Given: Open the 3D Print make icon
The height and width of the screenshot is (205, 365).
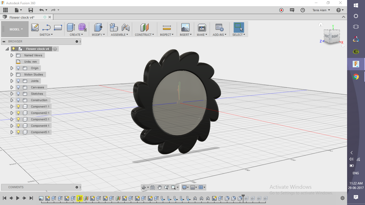Looking at the screenshot, I should point(202,27).
